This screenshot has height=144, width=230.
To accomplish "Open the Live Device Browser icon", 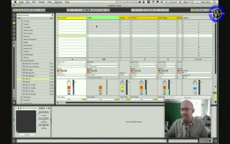I will coord(14,15).
